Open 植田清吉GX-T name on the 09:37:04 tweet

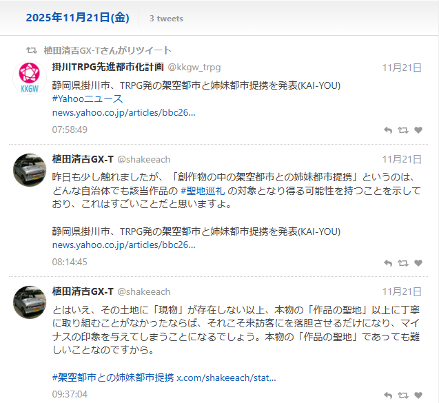pos(83,291)
